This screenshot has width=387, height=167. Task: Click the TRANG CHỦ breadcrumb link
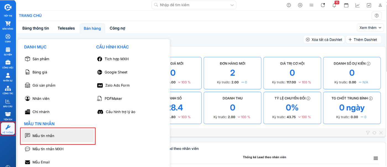coord(30,16)
